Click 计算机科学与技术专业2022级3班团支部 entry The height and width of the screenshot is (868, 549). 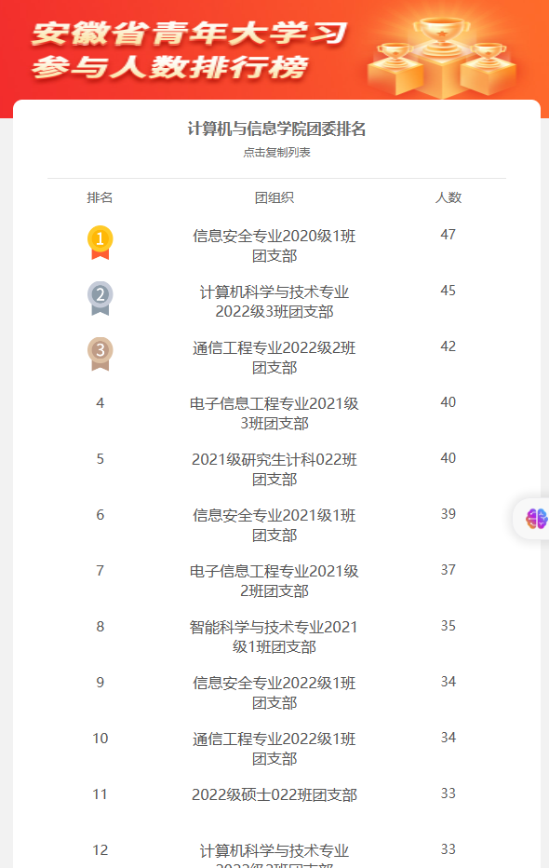tap(274, 302)
